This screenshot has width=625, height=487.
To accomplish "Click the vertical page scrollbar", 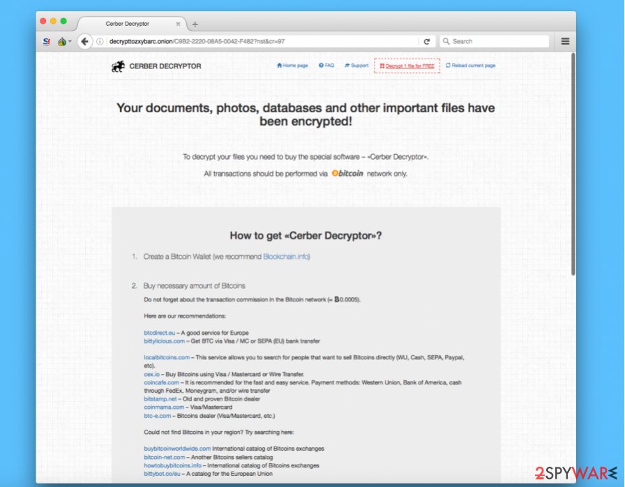I will coord(573,164).
